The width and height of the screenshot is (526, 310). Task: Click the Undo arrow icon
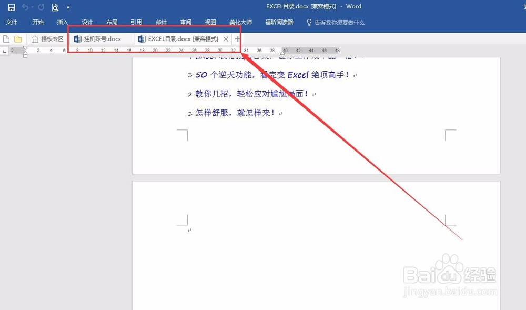pos(25,7)
